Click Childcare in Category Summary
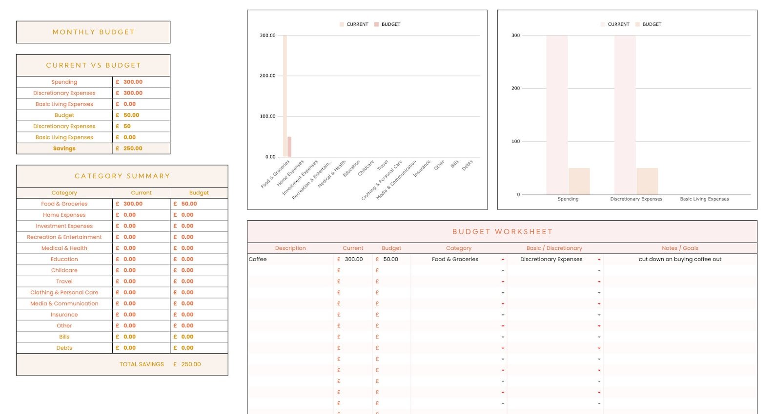This screenshot has width=775, height=414. [x=64, y=270]
